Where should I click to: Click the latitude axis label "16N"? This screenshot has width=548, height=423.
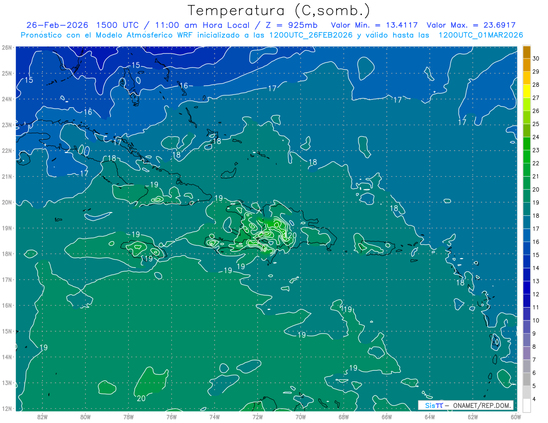(x=7, y=305)
